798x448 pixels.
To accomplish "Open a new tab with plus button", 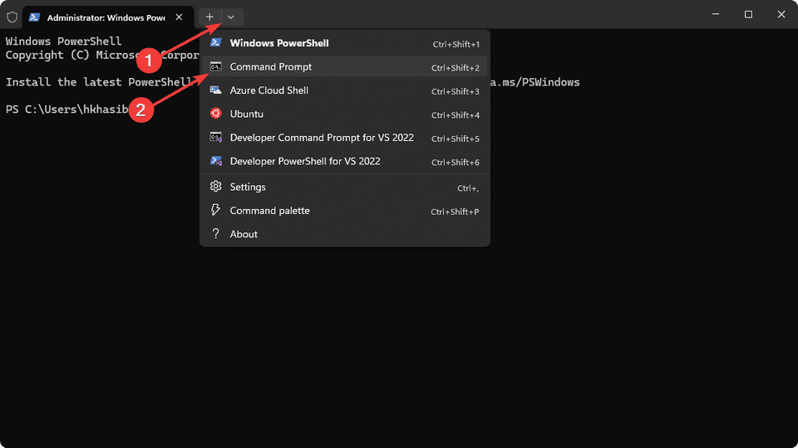I will (x=209, y=17).
